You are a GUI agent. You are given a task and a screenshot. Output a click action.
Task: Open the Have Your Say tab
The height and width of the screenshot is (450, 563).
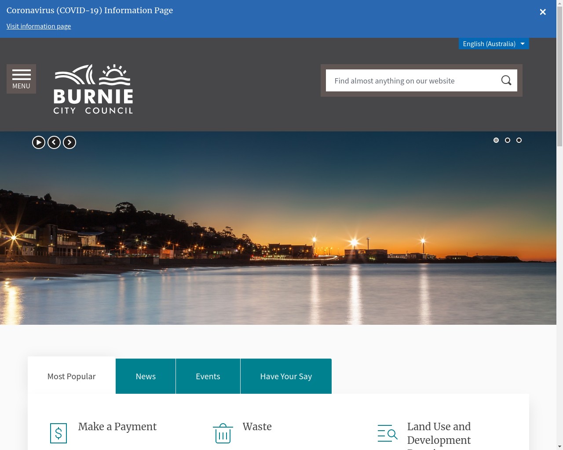pyautogui.click(x=286, y=376)
